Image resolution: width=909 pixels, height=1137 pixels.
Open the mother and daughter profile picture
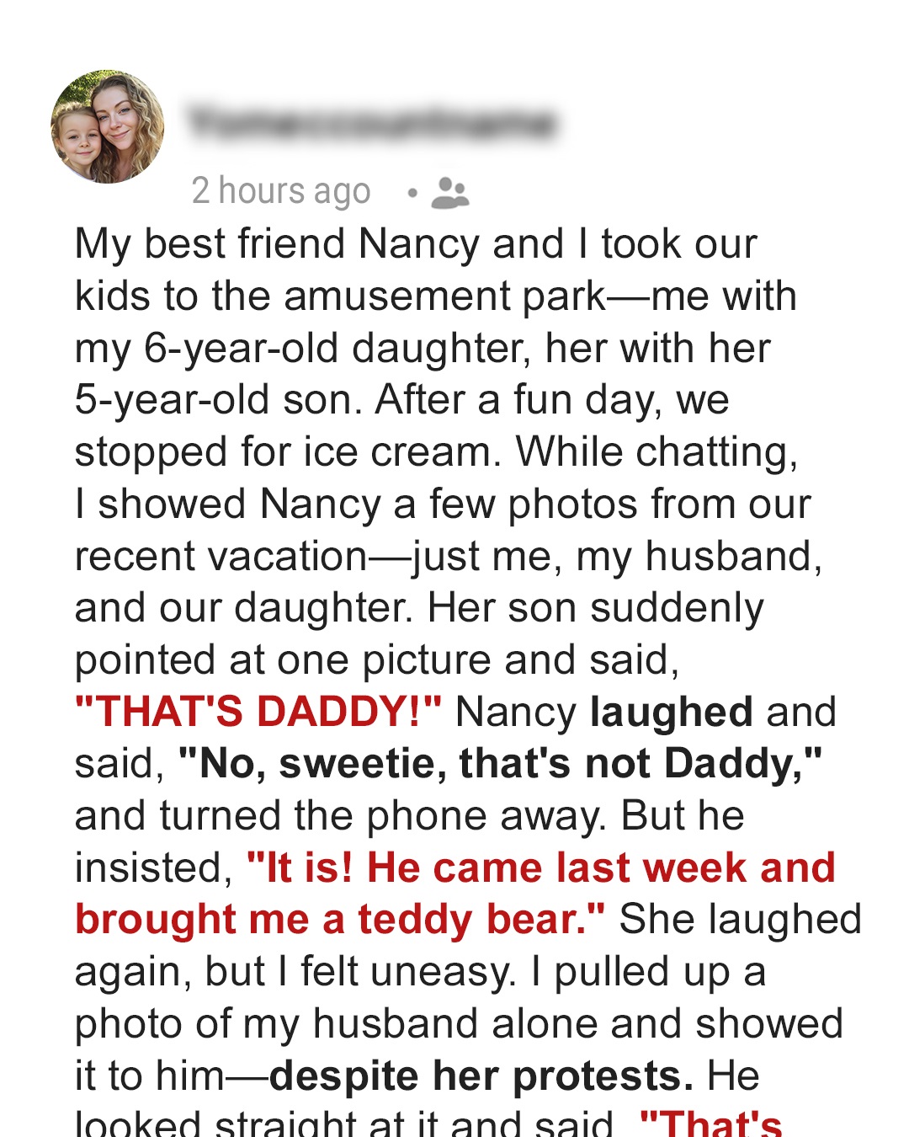(x=108, y=126)
